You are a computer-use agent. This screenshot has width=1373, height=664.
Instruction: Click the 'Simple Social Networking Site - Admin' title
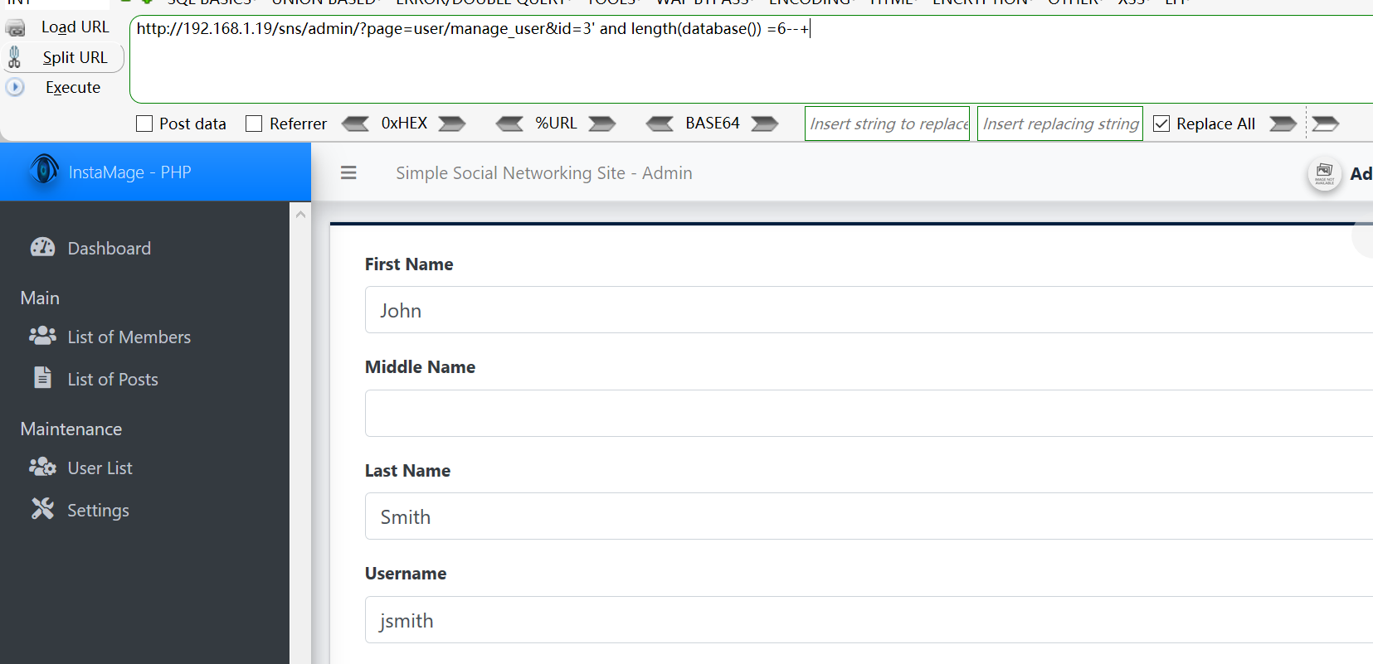click(544, 172)
